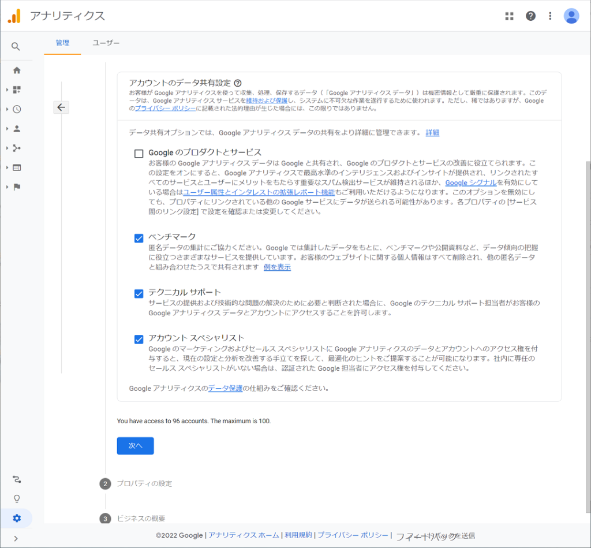591x548 pixels.
Task: Expand the sidebar with bottom chevron
Action: click(x=16, y=538)
